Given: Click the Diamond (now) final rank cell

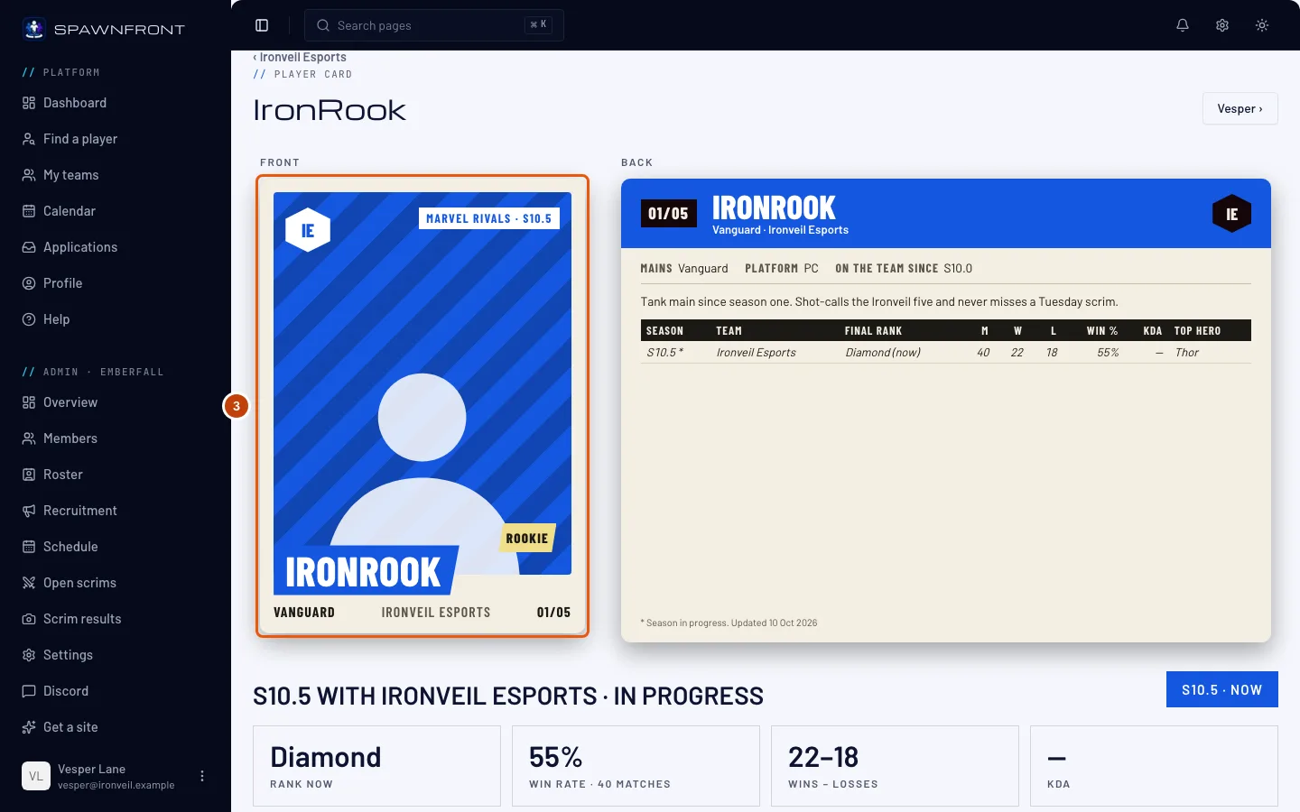Looking at the screenshot, I should tap(883, 353).
